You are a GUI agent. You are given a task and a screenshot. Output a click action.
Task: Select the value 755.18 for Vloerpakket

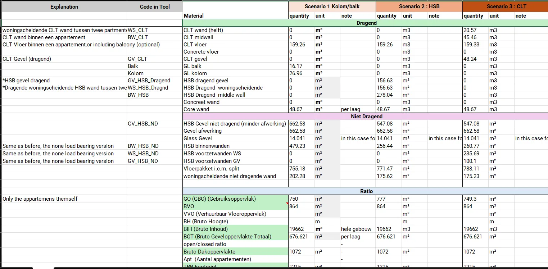point(302,169)
